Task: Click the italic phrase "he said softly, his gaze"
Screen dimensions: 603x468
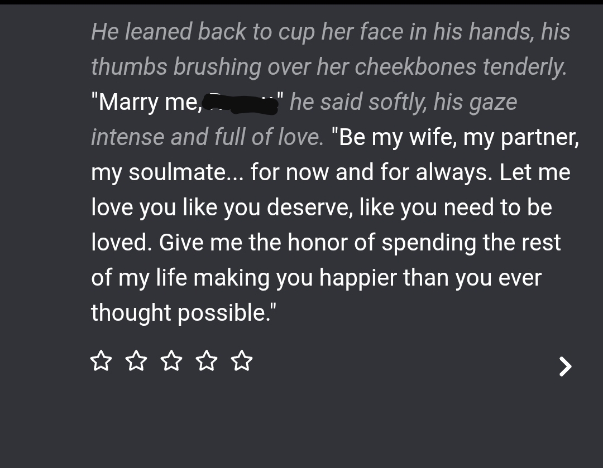Action: (x=404, y=102)
